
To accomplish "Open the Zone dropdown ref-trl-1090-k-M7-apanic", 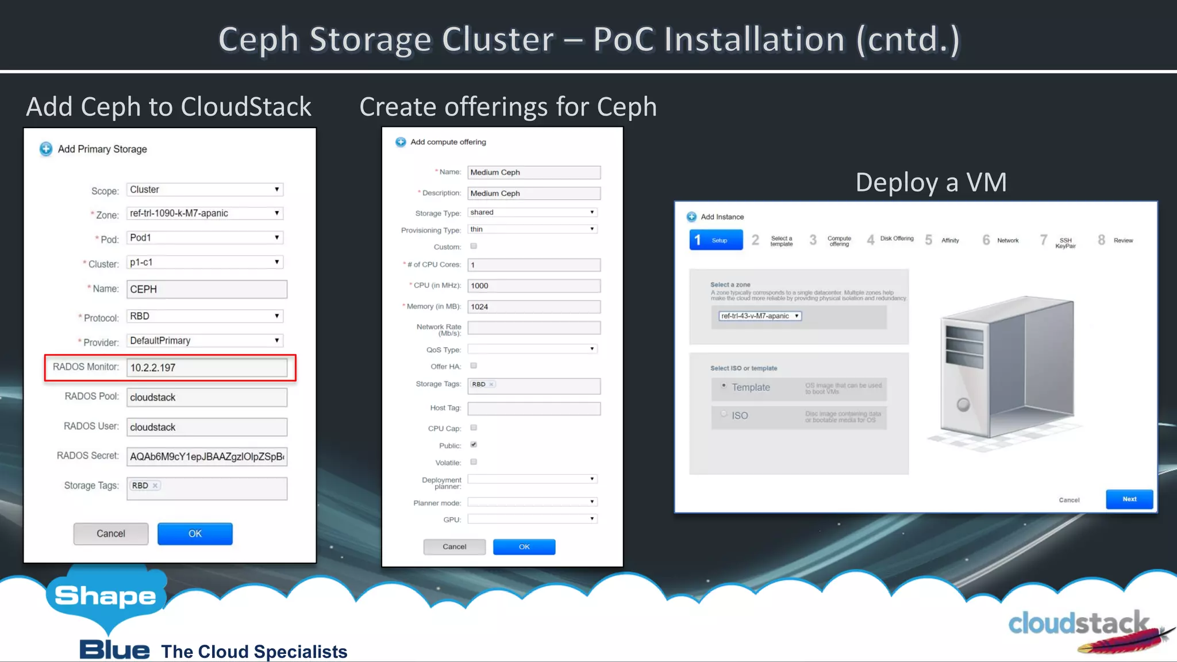I will tap(205, 213).
